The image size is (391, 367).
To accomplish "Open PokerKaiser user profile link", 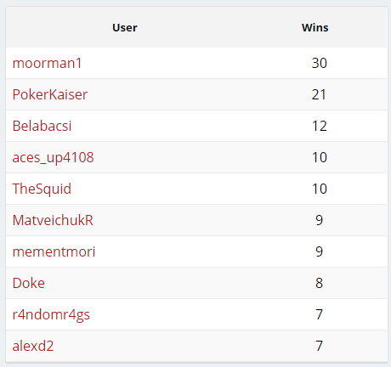I will 50,94.
